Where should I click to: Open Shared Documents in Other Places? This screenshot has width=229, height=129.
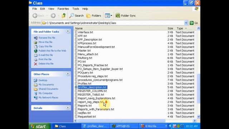[x=48, y=89]
